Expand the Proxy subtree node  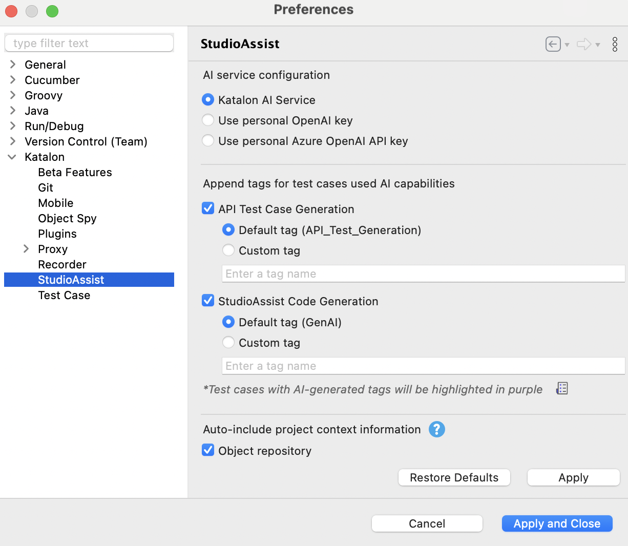[26, 248]
